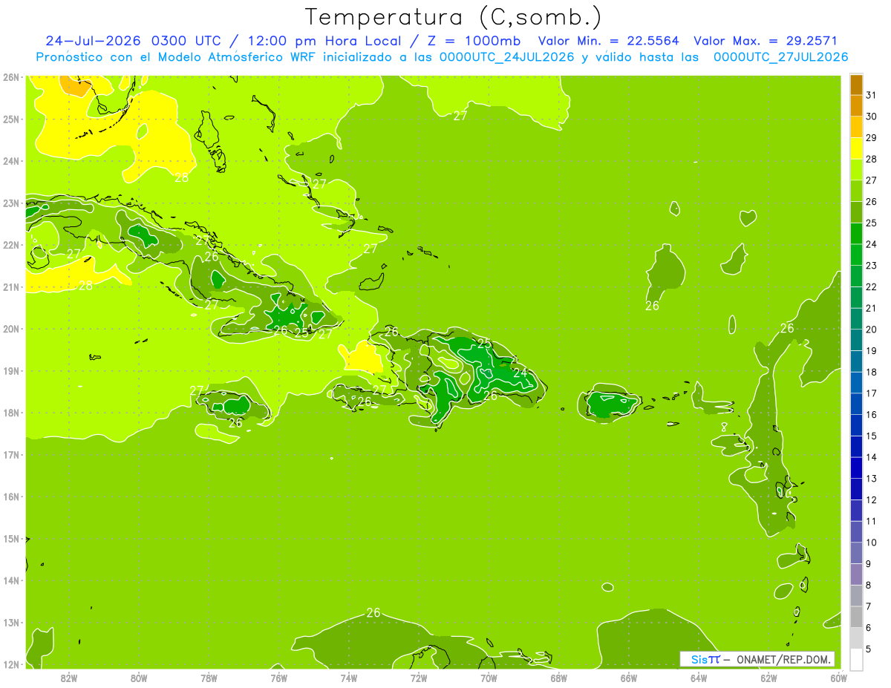Click the colorbar label '13'
This screenshot has height=688, width=891.
click(871, 479)
